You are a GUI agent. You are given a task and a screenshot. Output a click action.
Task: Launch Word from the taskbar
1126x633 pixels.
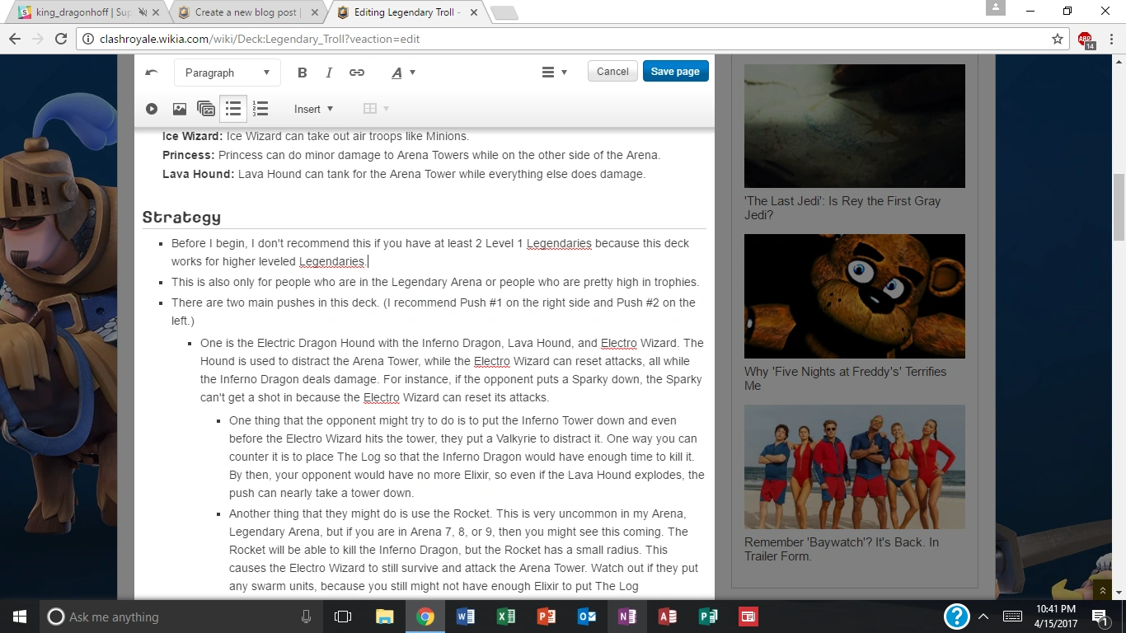point(465,617)
